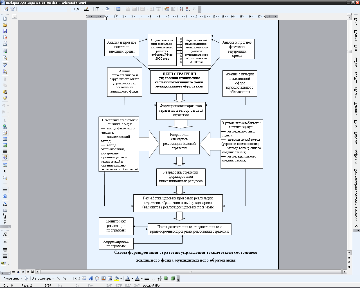Click the Insert Table grid icon
The height and width of the screenshot is (288, 360).
(x=5, y=139)
